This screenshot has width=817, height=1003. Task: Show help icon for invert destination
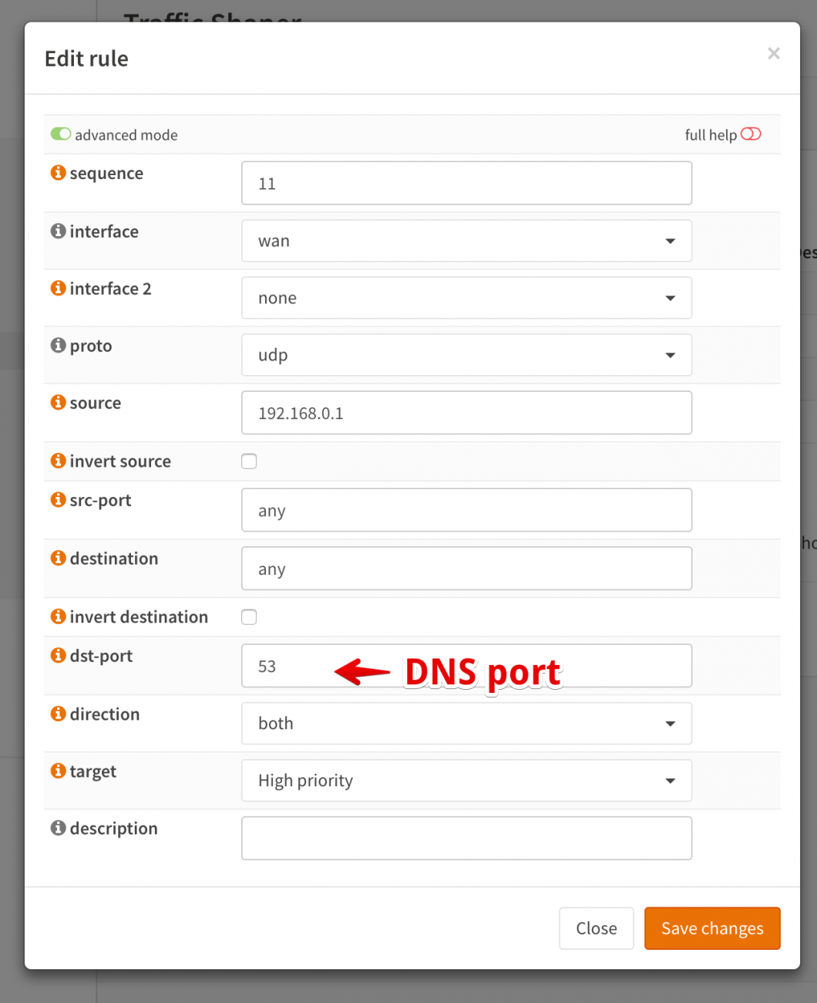point(58,616)
